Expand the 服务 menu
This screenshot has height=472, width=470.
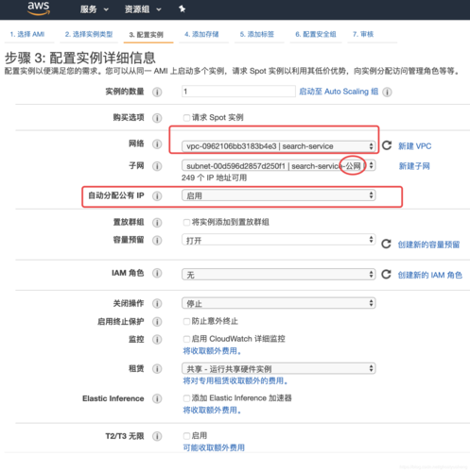pyautogui.click(x=94, y=9)
